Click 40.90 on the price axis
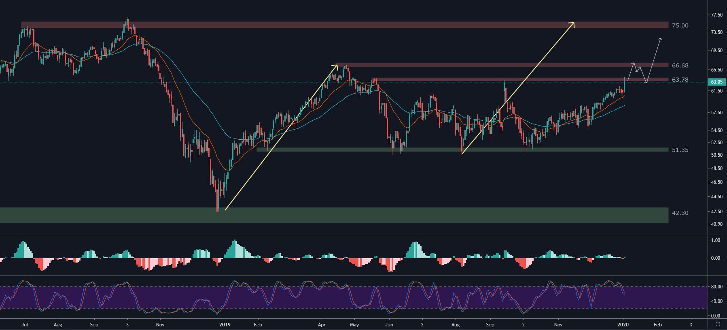 tap(716, 224)
